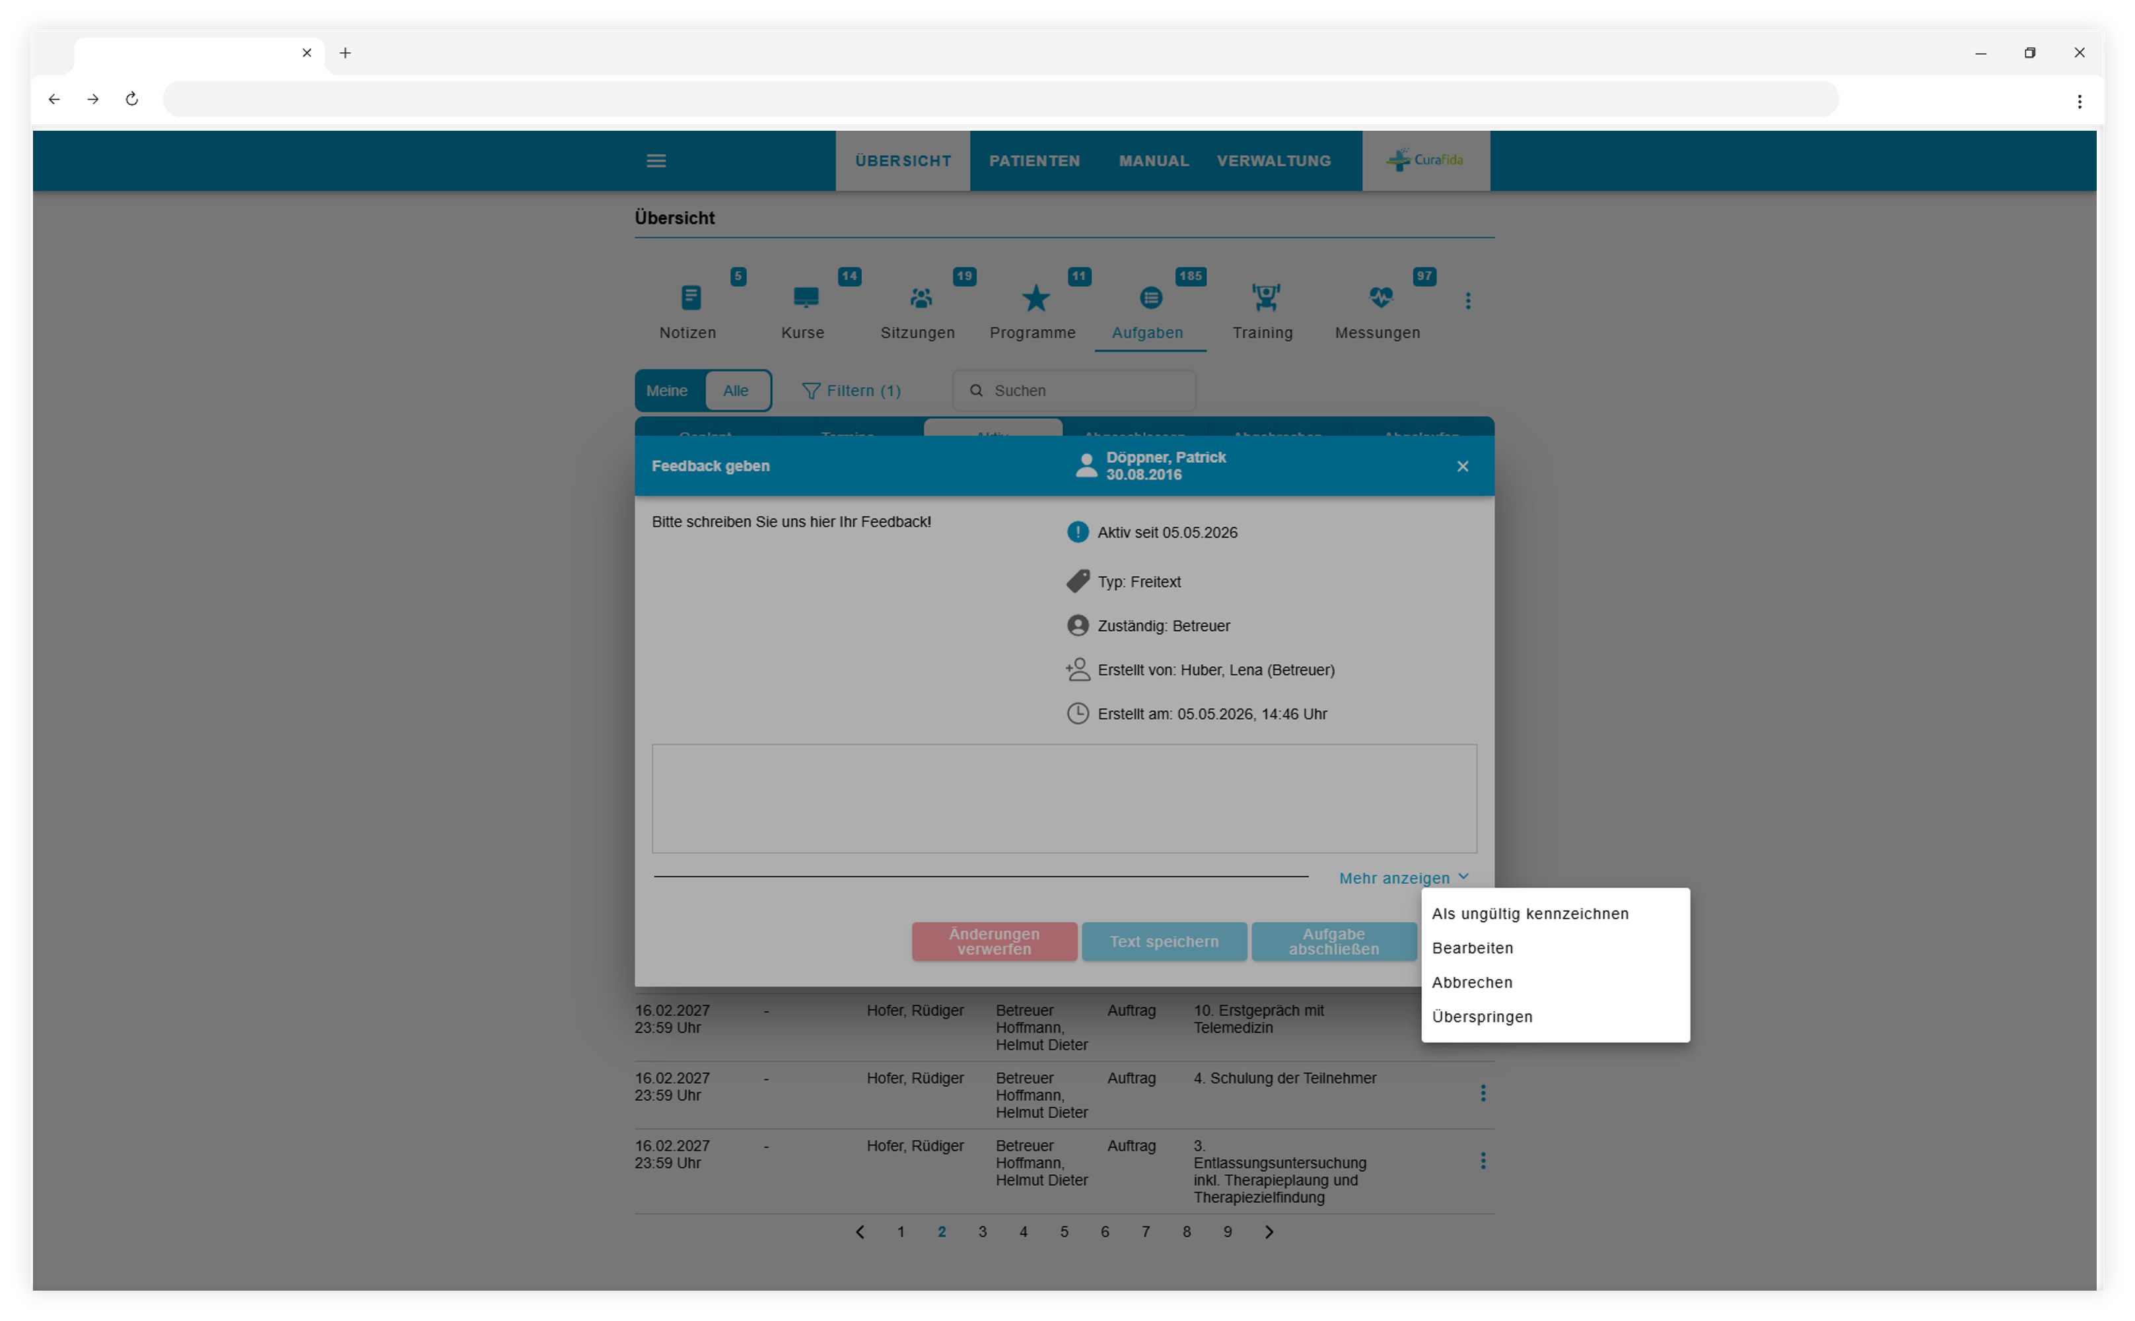
Task: Click the '10. Erstgepräch mit Telemedizin' task
Action: pyautogui.click(x=1259, y=1019)
